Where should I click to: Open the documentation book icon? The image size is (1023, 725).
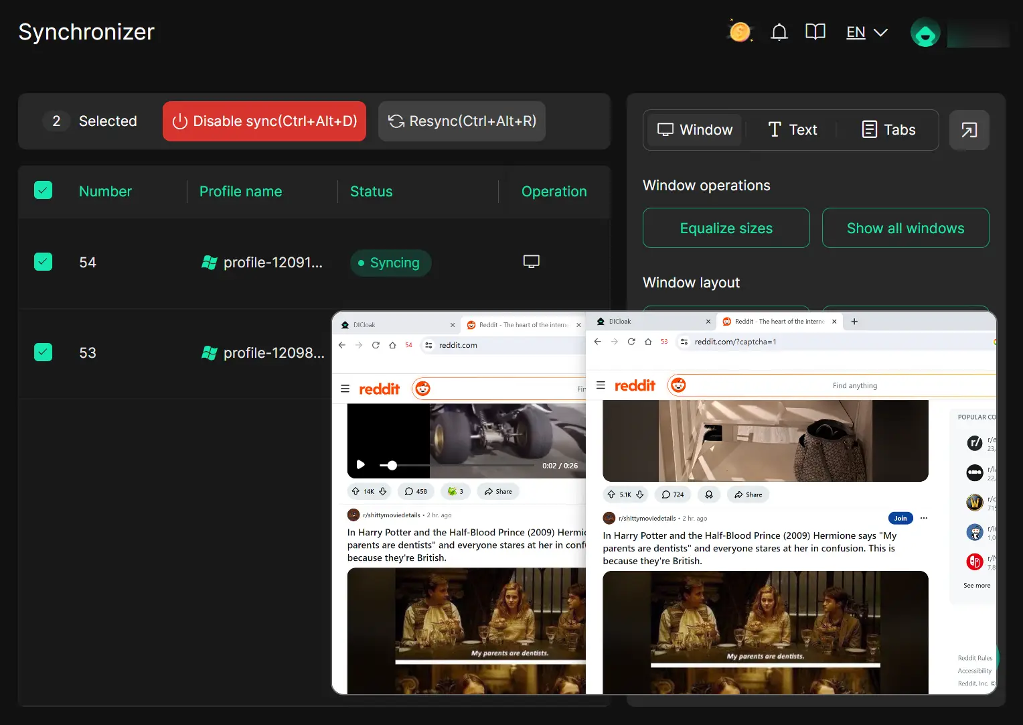(815, 32)
